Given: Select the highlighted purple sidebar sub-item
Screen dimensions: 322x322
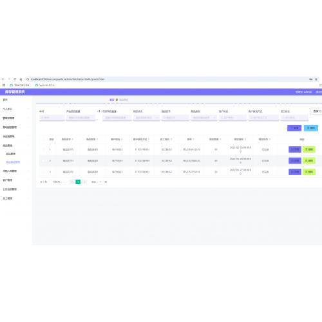Looking at the screenshot, I should click(x=13, y=162).
